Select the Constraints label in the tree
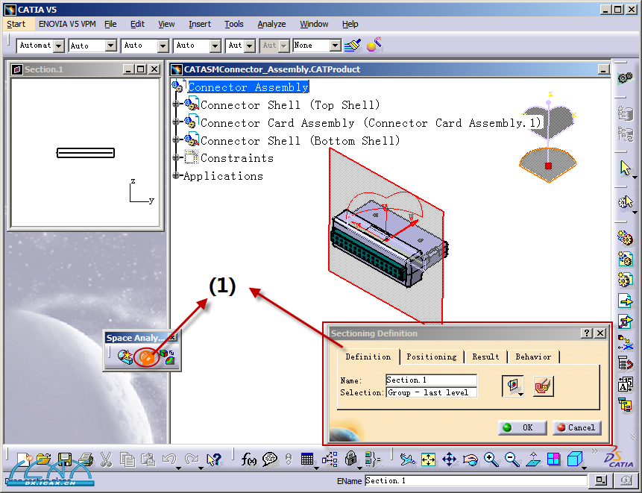The width and height of the screenshot is (642, 493). coord(236,158)
